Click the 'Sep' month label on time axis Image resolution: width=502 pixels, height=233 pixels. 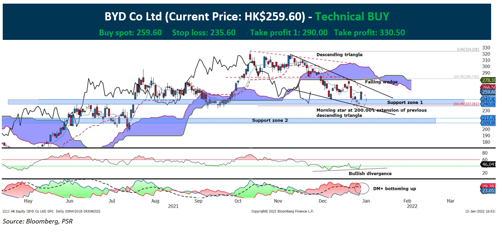[x=198, y=201]
